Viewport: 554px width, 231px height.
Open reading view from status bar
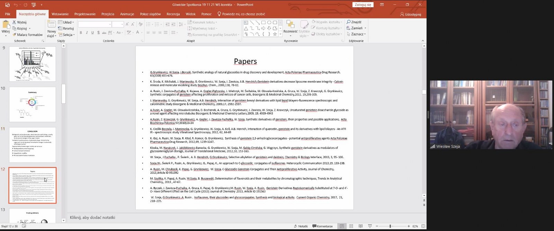(360, 226)
